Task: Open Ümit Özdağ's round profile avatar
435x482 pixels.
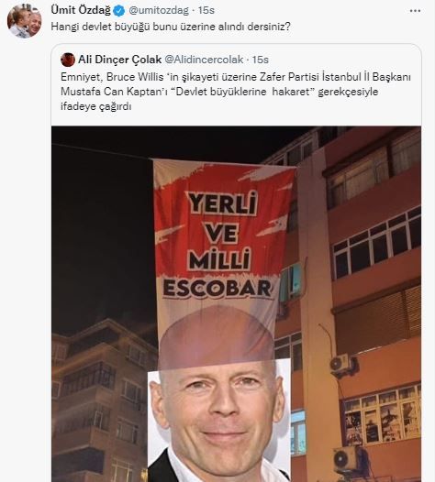Action: [25, 21]
